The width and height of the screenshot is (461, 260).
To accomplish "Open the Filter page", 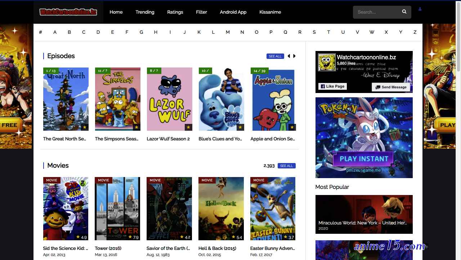I will pyautogui.click(x=201, y=12).
